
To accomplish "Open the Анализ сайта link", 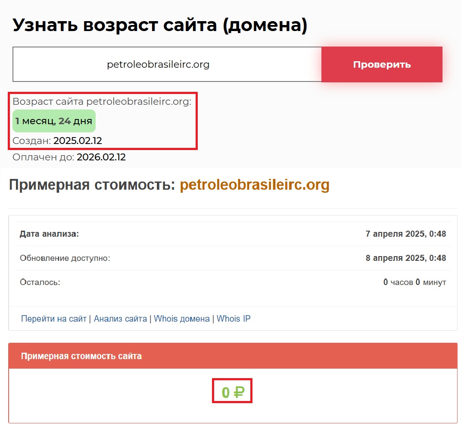I will click(120, 319).
